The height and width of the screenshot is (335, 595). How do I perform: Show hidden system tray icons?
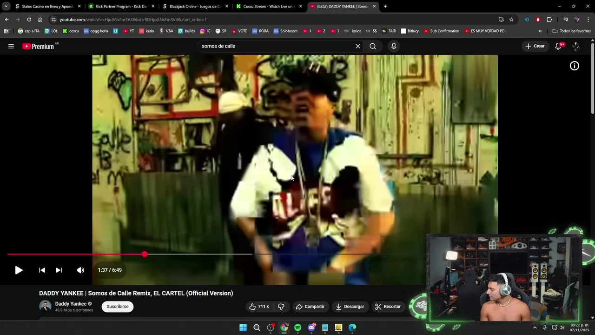[x=535, y=328]
